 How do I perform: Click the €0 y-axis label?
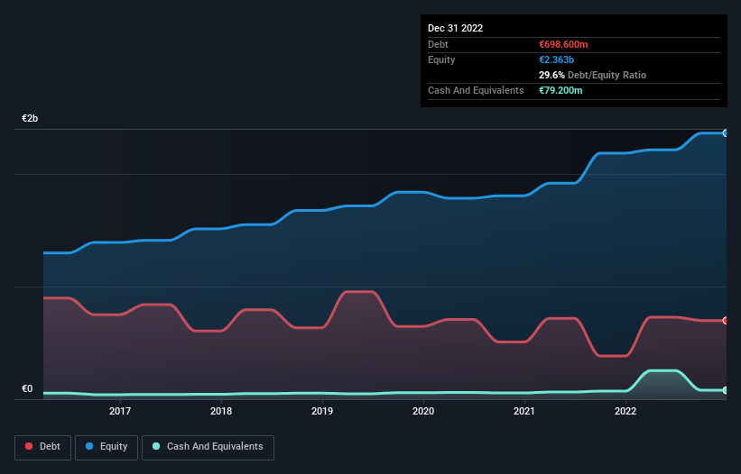(x=27, y=388)
